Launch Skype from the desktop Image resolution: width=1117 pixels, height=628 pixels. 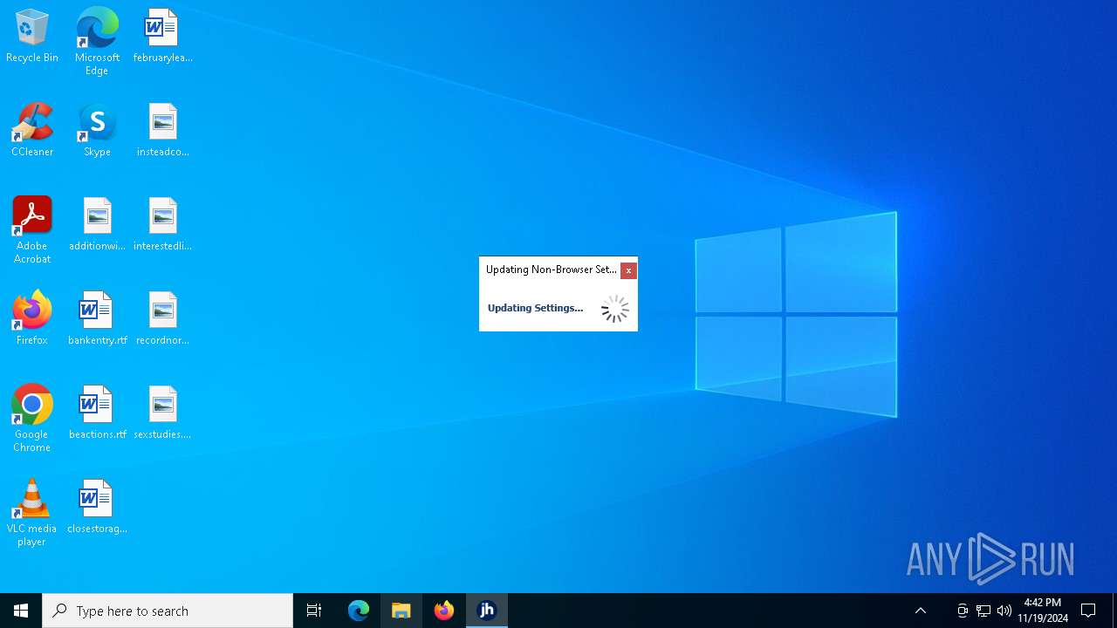(97, 130)
